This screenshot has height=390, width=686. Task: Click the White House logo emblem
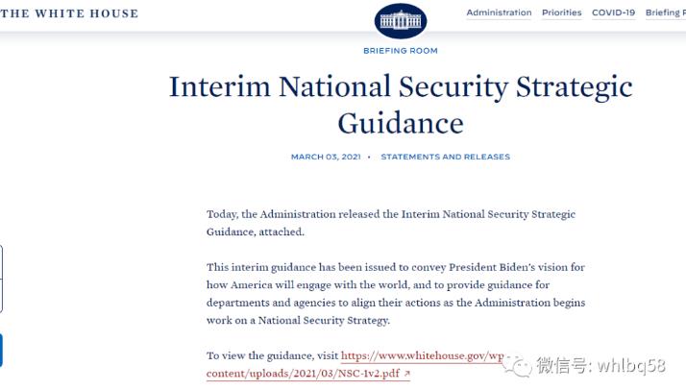point(401,20)
